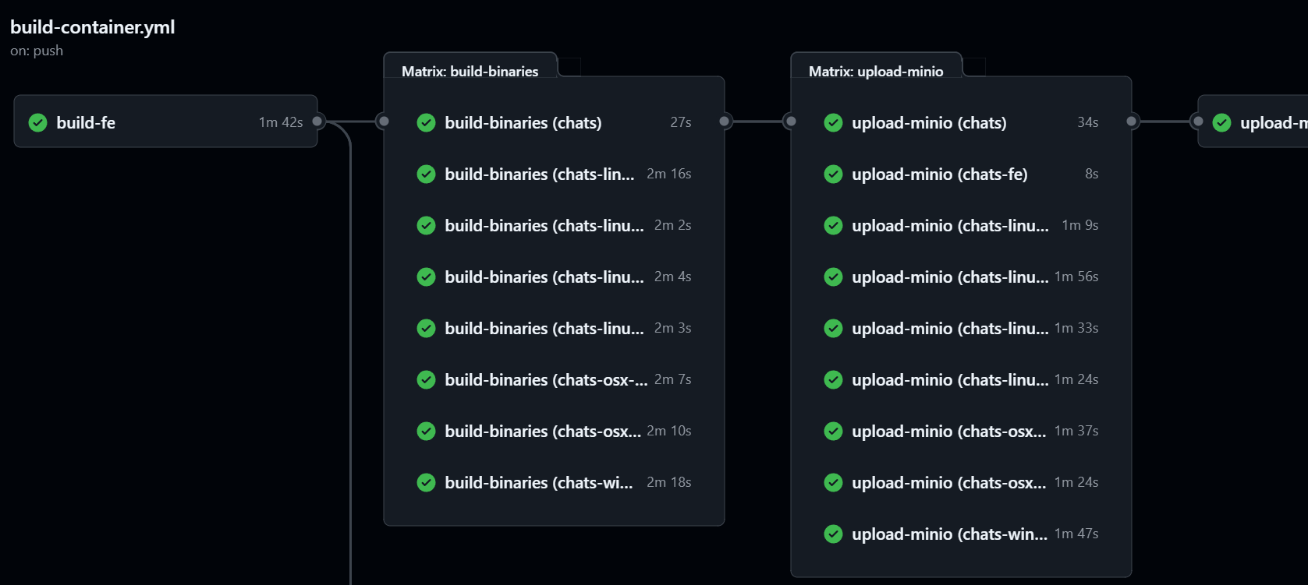1308x585 pixels.
Task: Click check icon of the cut-off job at right edge
Action: click(1222, 122)
